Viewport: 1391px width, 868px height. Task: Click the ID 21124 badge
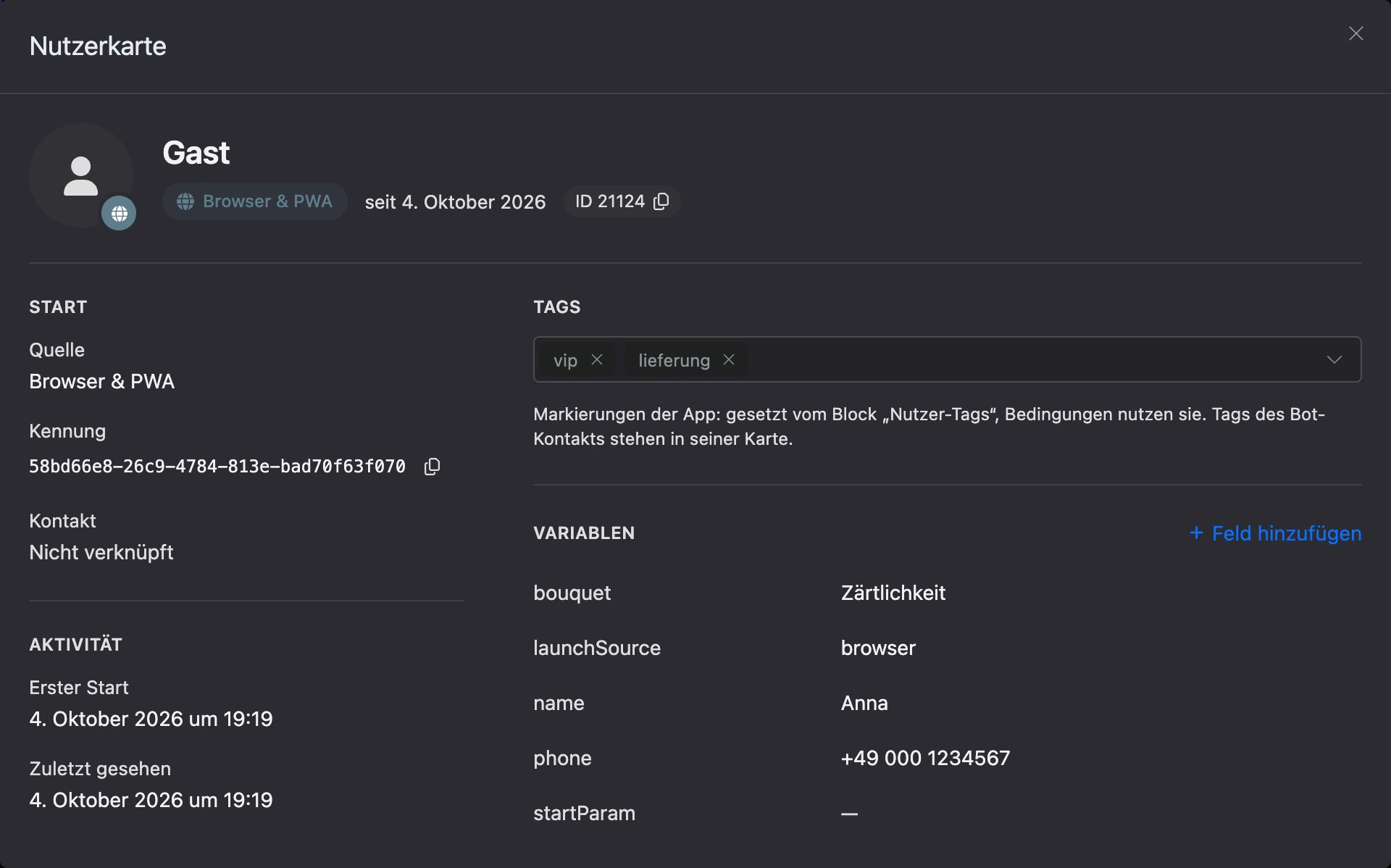[622, 201]
